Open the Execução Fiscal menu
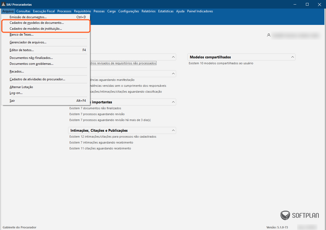The image size is (326, 230). [44, 11]
